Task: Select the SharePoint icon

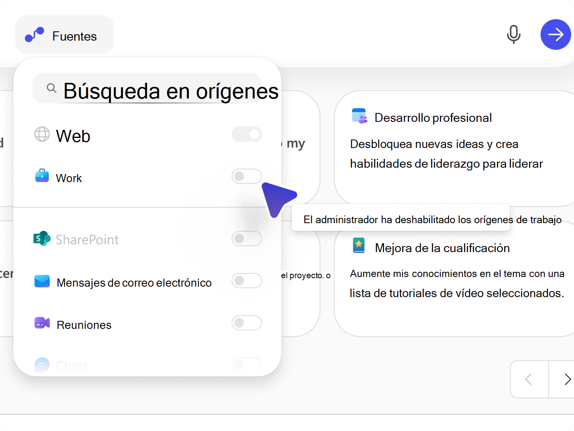Action: coord(41,238)
